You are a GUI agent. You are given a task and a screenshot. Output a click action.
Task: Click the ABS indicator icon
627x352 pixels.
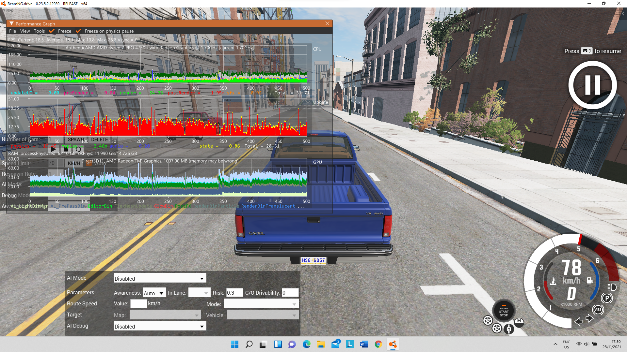pos(598,310)
